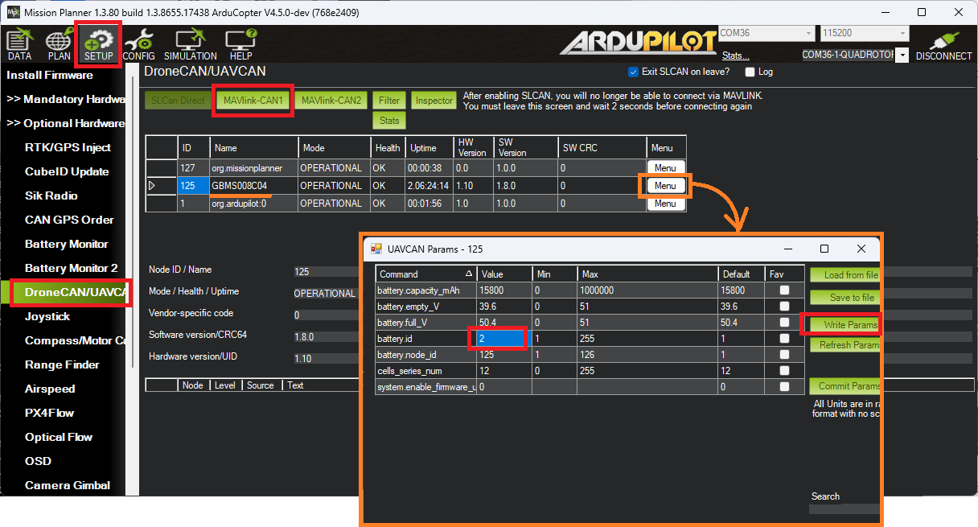978x527 pixels.
Task: Click the MAVlink-CAN1 button
Action: (x=253, y=101)
